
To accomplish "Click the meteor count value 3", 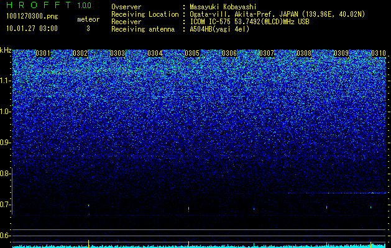I will point(88,29).
